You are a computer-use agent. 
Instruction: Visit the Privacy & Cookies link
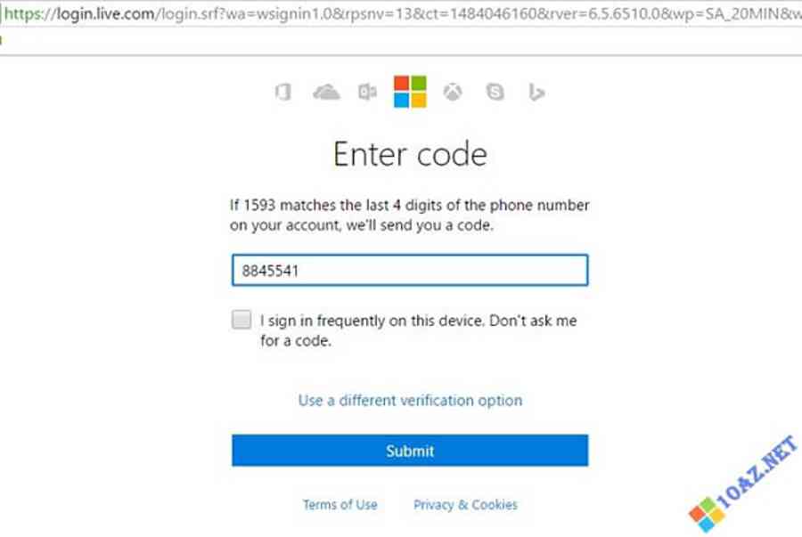465,505
